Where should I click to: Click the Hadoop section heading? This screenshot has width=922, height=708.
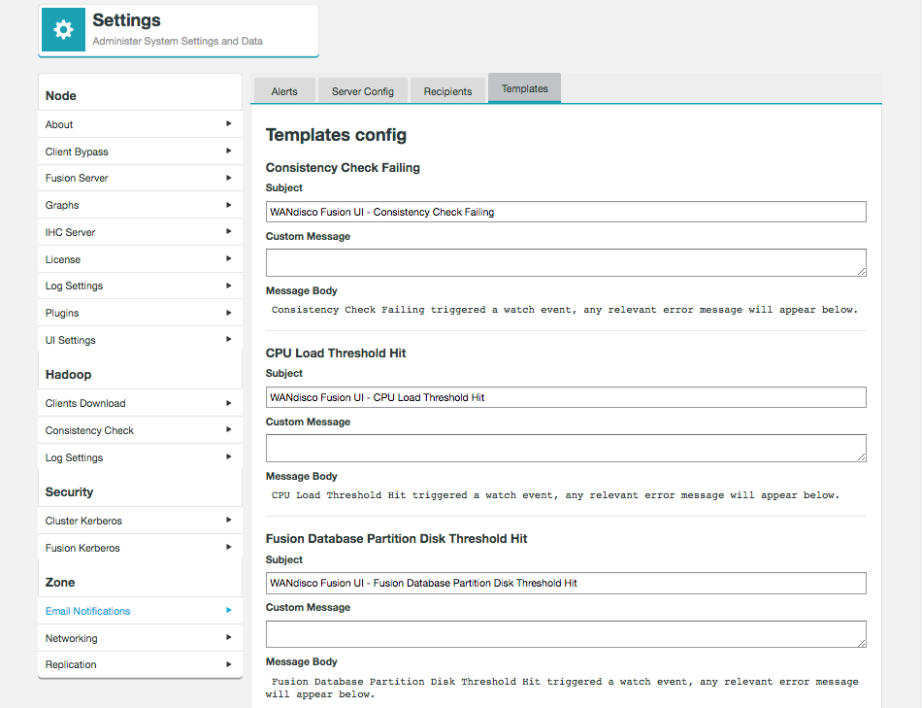pyautogui.click(x=68, y=374)
